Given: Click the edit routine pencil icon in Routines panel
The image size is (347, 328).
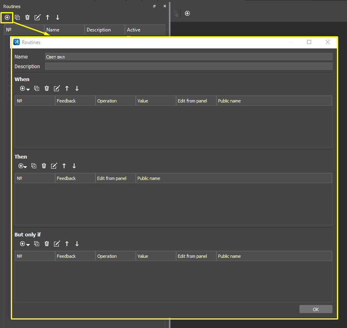Looking at the screenshot, I should click(x=37, y=17).
